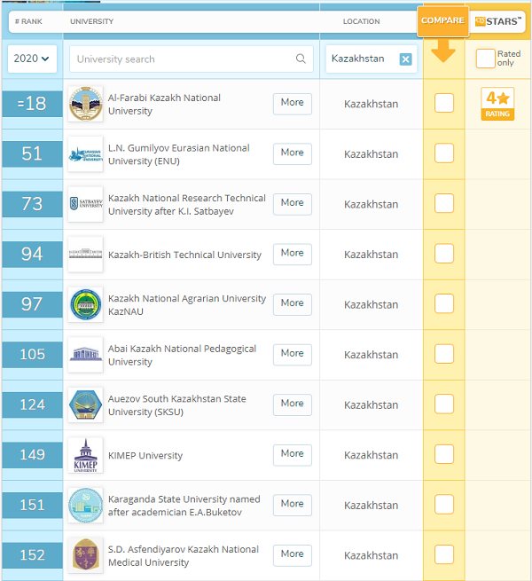The image size is (532, 581).
Task: Open Abai Kazakh National Pedagogical University link
Action: point(182,355)
